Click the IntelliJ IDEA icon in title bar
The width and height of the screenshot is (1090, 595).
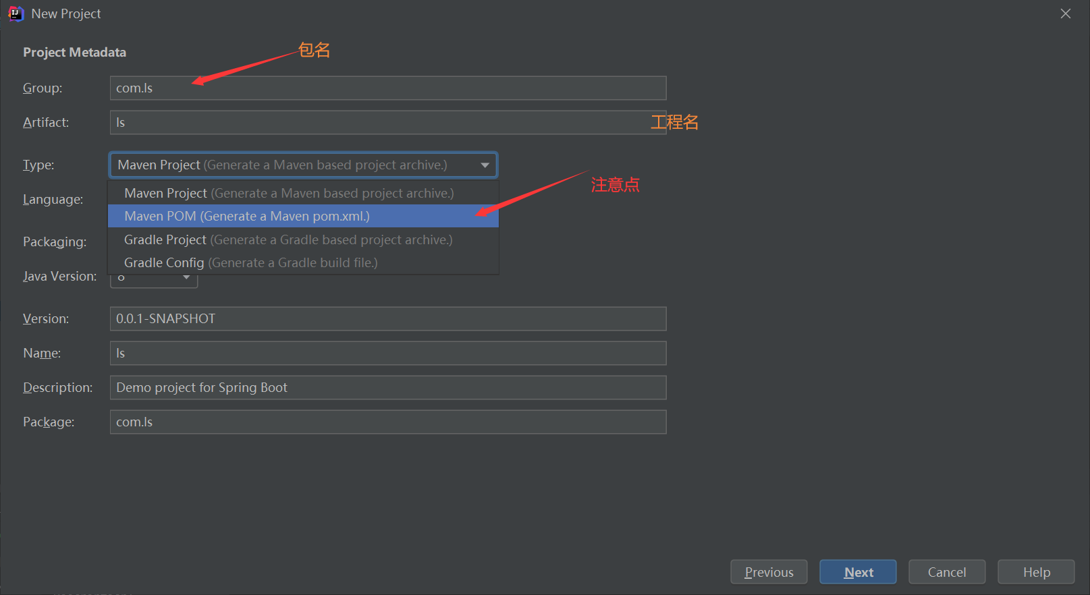pos(16,13)
